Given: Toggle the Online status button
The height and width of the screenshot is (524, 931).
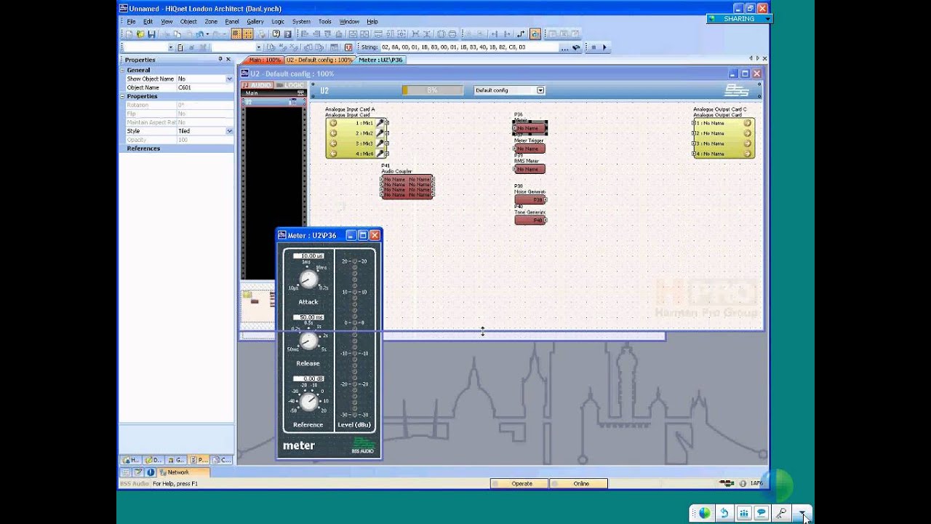Looking at the screenshot, I should point(579,483).
